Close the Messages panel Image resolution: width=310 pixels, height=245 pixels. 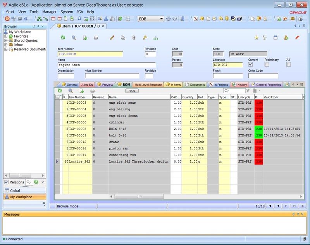click(302, 214)
